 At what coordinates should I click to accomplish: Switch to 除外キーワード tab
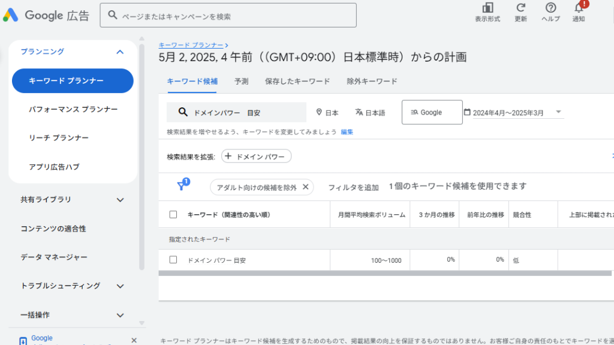coord(372,82)
